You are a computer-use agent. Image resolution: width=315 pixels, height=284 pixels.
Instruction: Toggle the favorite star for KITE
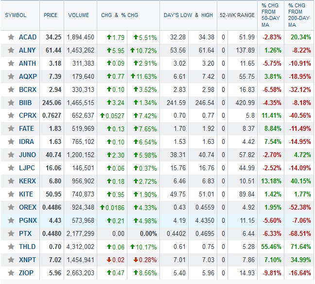pos(11,194)
